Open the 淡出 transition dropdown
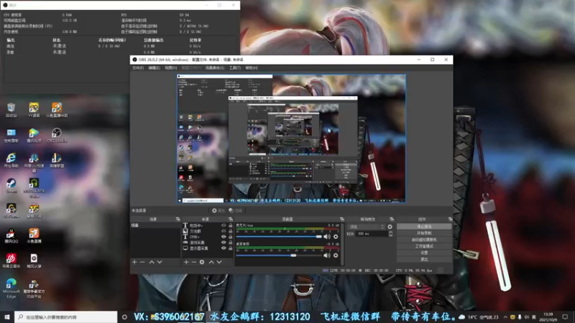 pyautogui.click(x=366, y=227)
